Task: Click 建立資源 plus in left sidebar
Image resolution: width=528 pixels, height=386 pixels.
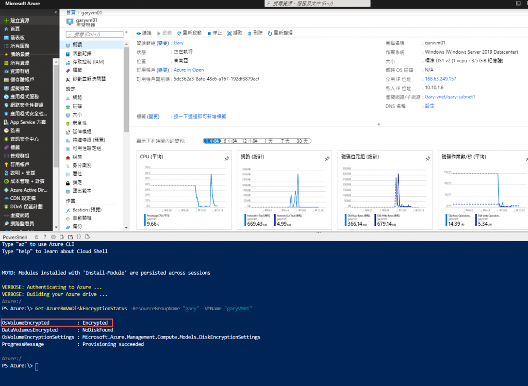Action: point(16,21)
